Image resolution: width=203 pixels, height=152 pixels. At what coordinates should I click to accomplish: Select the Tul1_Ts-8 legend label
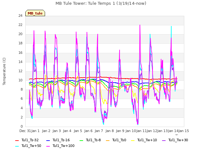[x=93, y=140]
